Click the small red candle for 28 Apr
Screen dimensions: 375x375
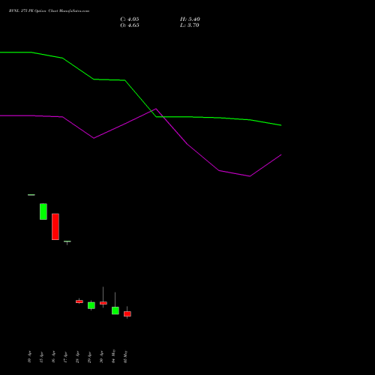coord(79,301)
